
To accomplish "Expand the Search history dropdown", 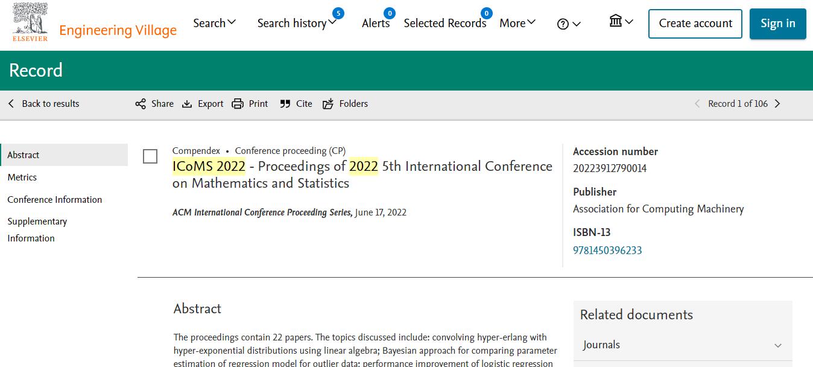I will coord(296,23).
